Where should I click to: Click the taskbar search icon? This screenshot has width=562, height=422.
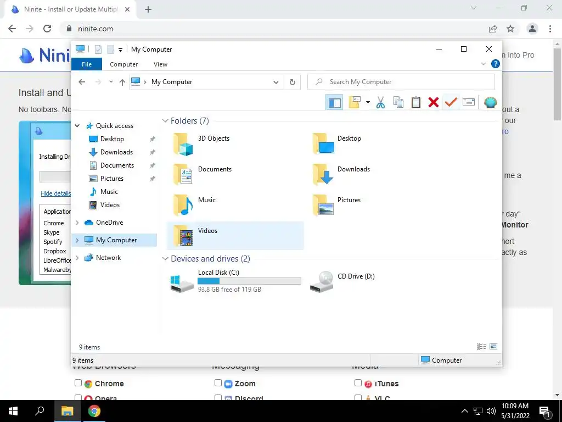(x=40, y=411)
